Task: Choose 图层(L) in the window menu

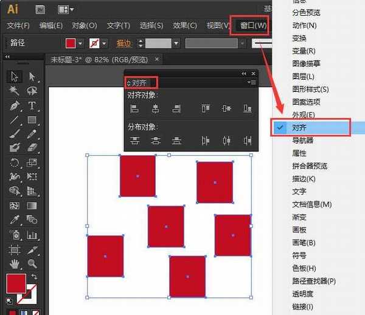Action: pyautogui.click(x=303, y=76)
